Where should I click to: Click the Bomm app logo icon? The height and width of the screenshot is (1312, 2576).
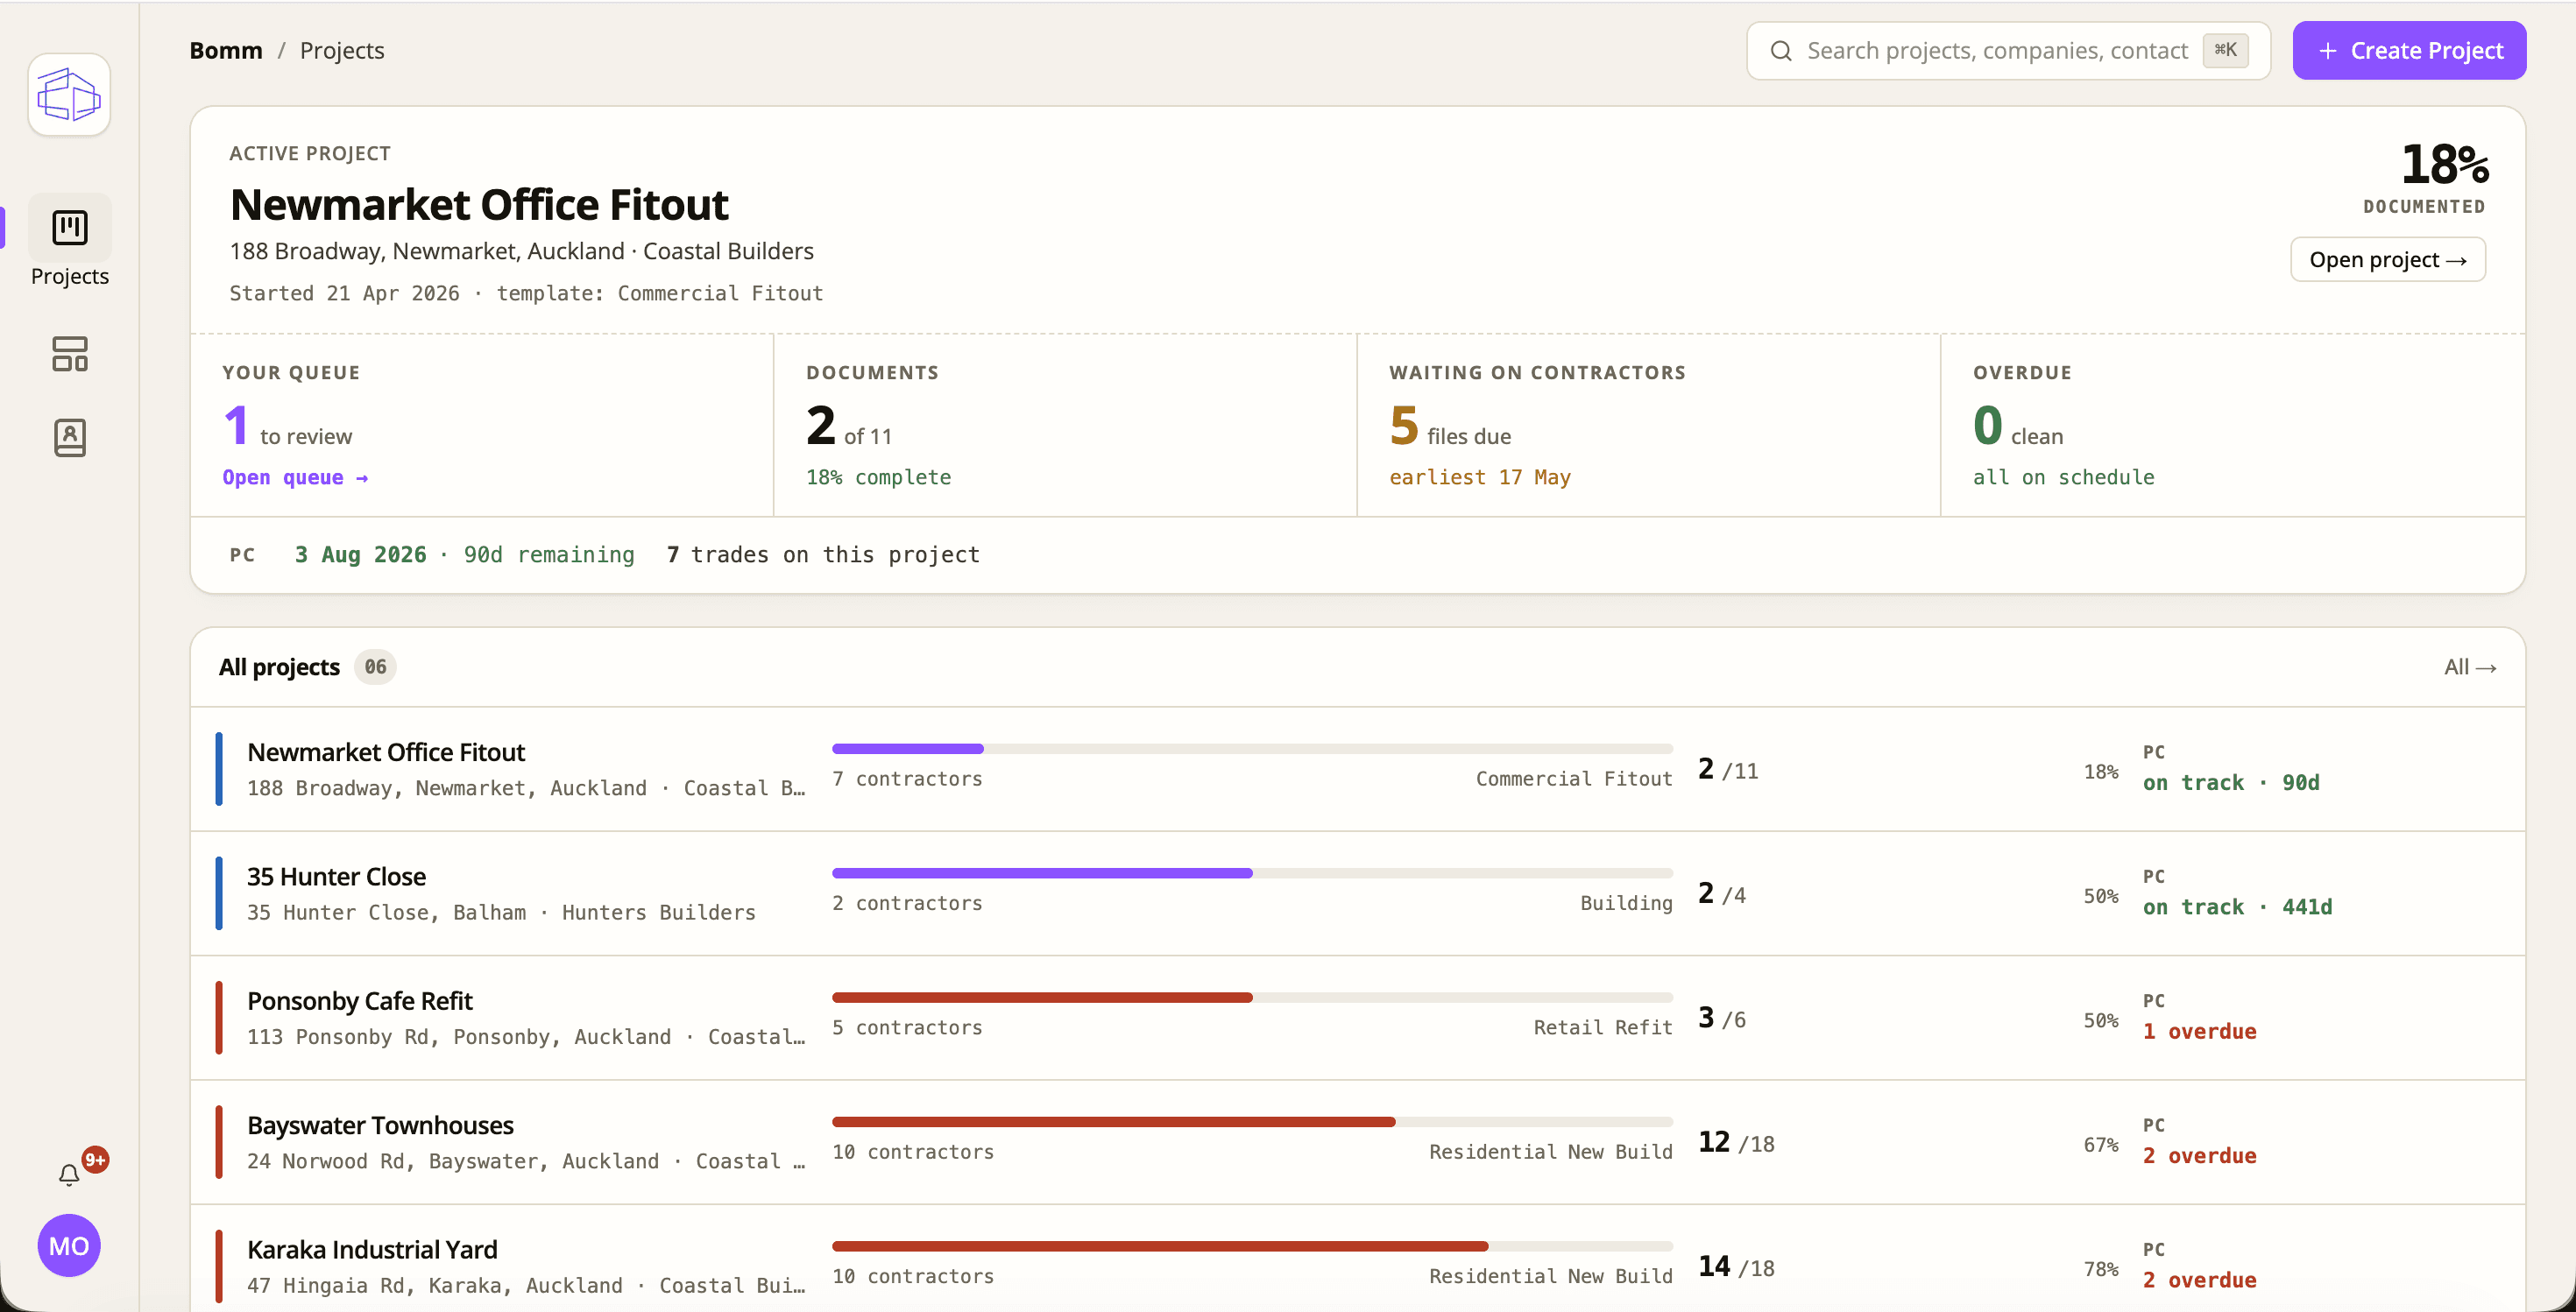69,95
